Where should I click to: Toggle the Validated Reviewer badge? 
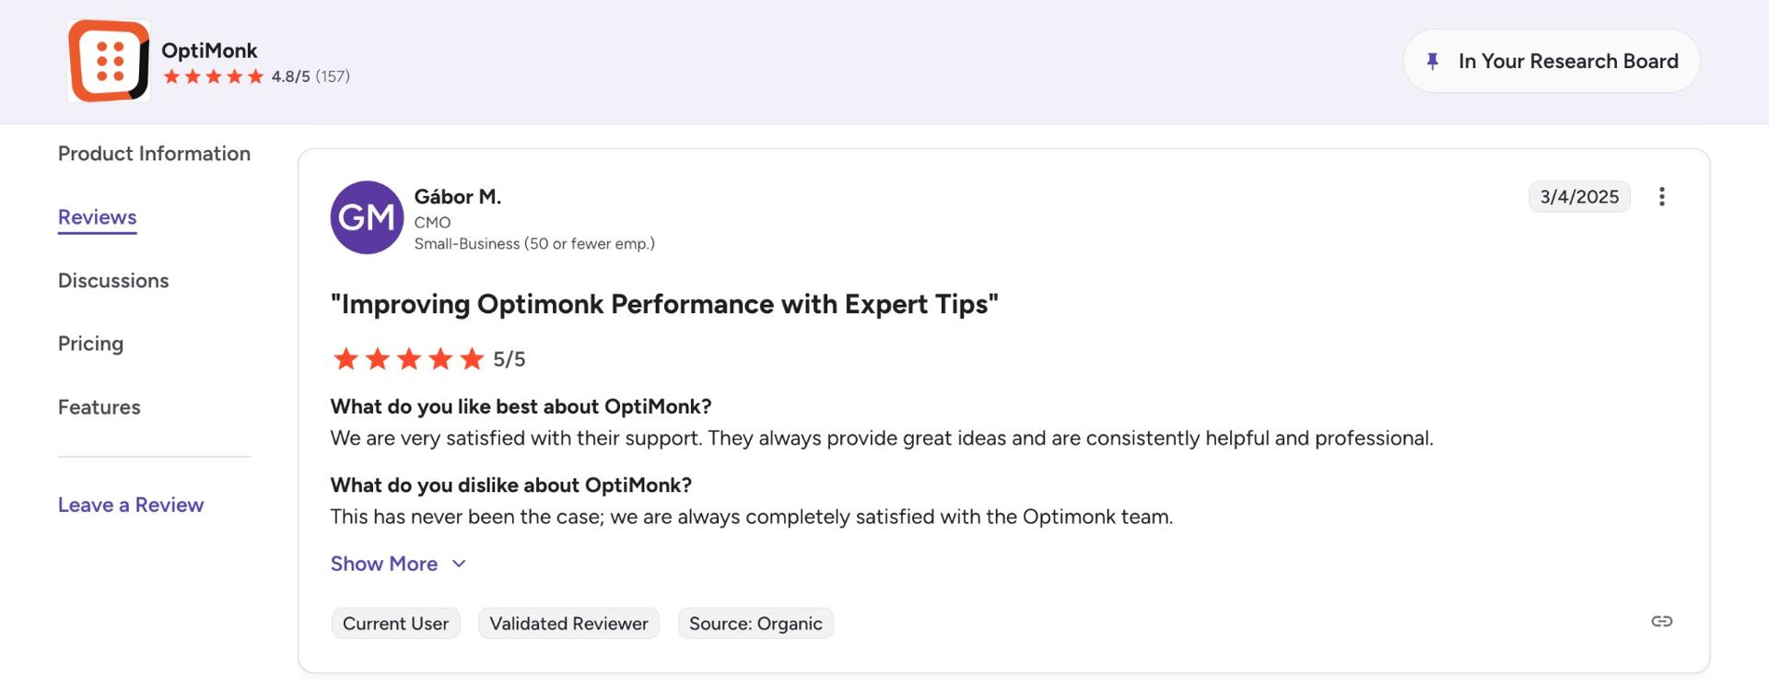click(x=568, y=624)
